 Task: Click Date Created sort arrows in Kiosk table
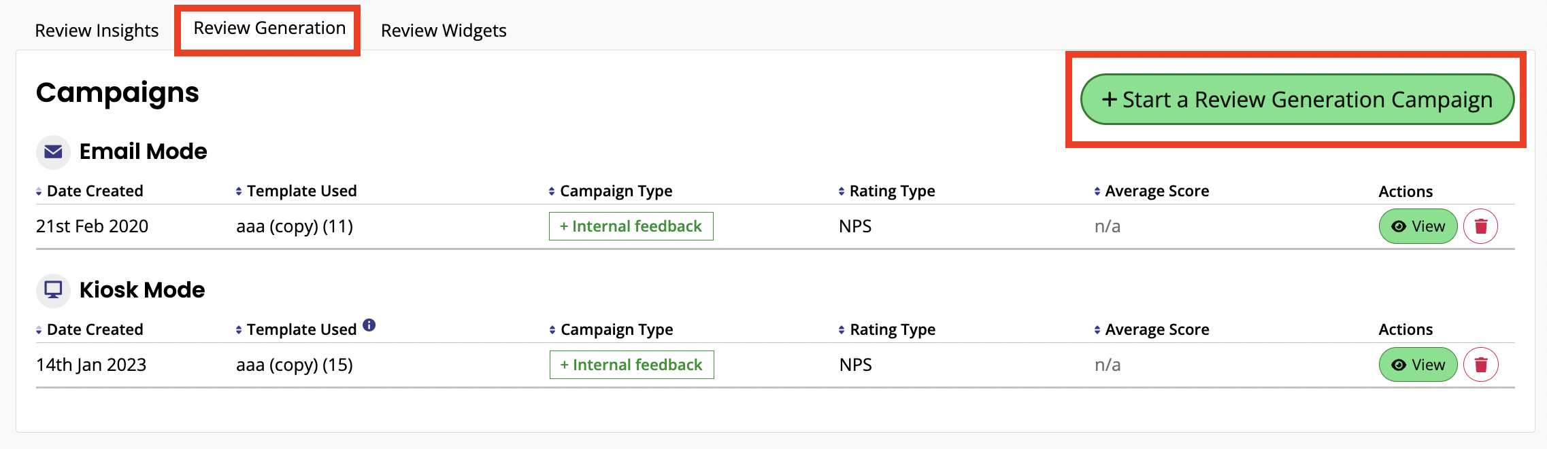coord(39,329)
